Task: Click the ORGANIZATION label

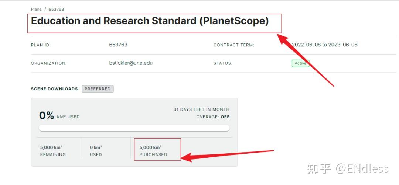Action: pyautogui.click(x=49, y=63)
